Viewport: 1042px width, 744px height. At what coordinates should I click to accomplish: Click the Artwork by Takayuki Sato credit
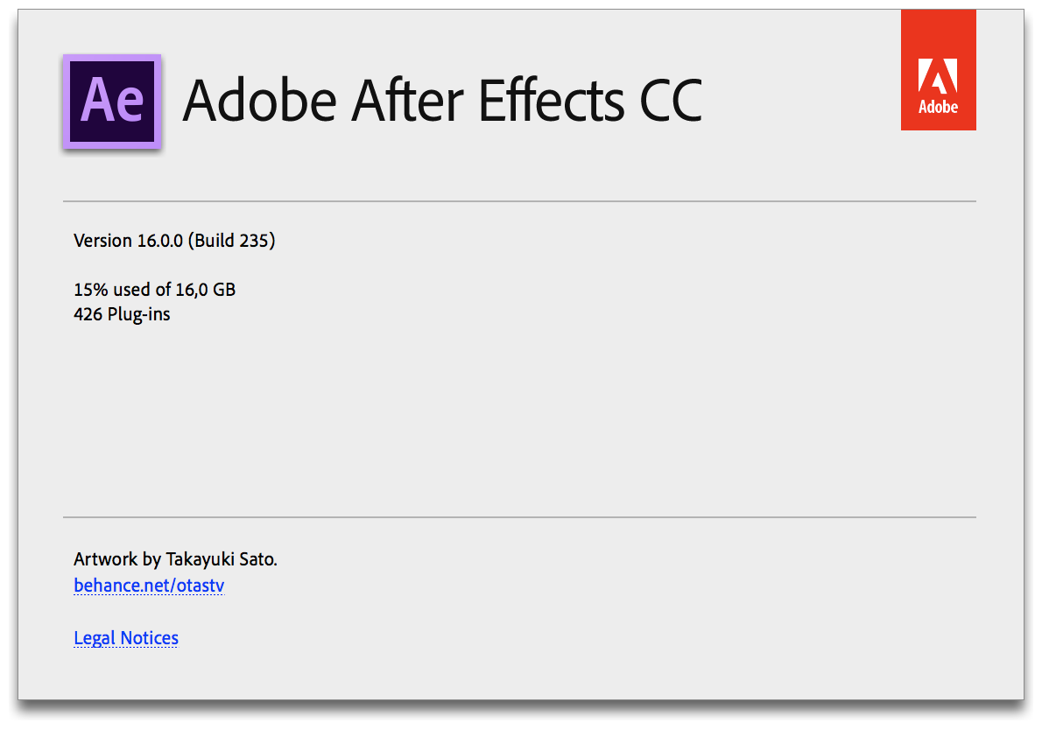(175, 559)
